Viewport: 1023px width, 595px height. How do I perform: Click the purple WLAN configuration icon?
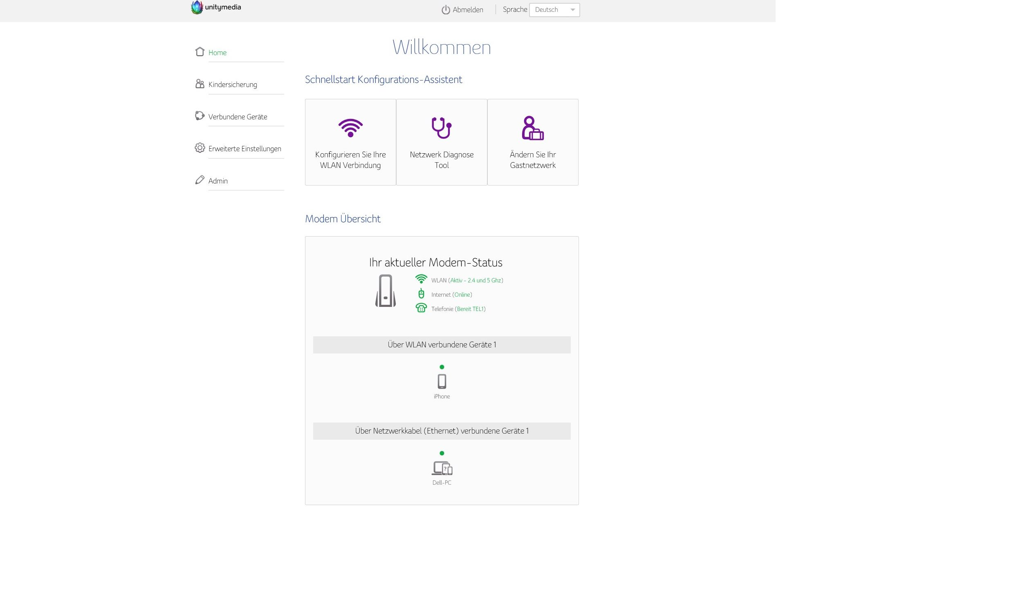coord(350,128)
